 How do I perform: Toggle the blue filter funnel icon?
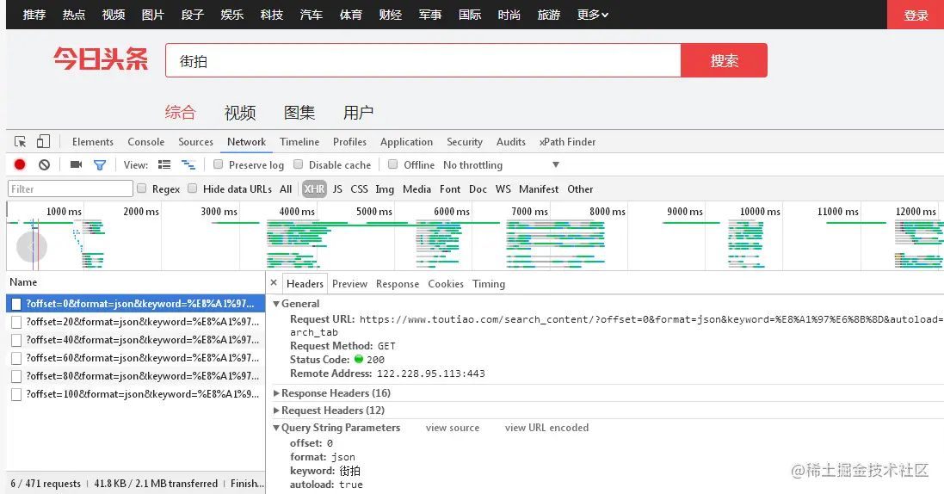click(x=100, y=164)
